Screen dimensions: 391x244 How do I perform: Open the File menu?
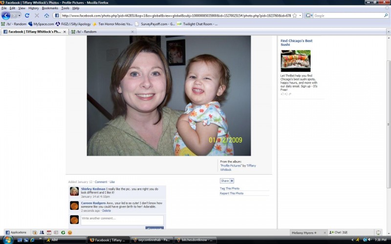tap(4, 8)
